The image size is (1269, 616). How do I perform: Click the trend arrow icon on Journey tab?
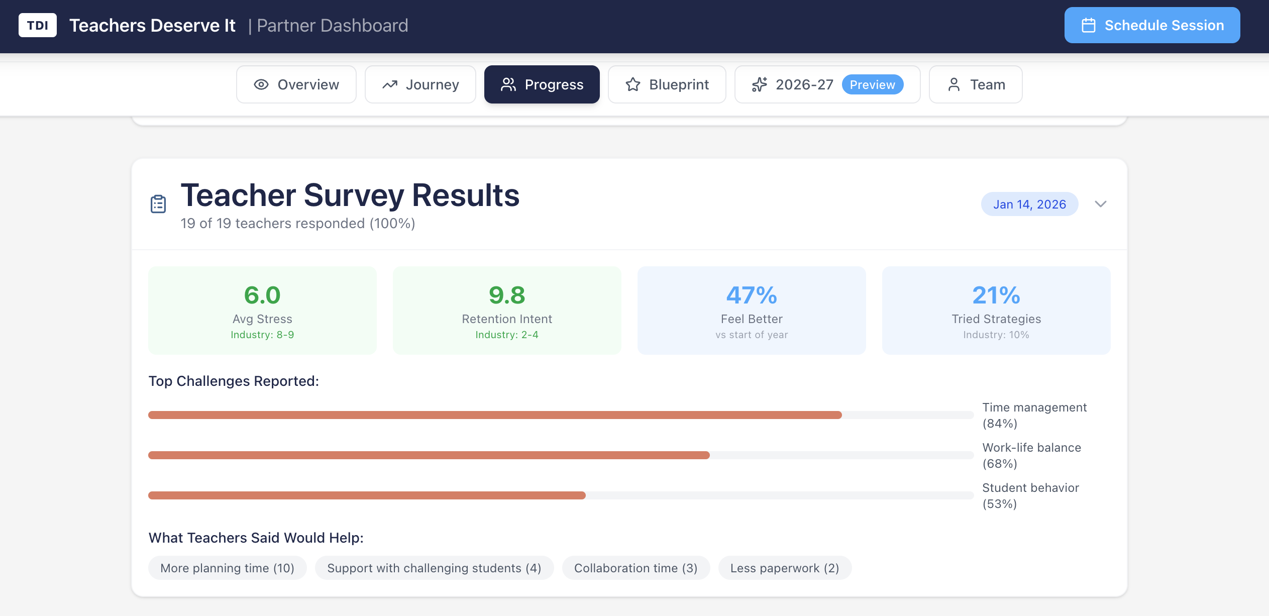coord(390,84)
